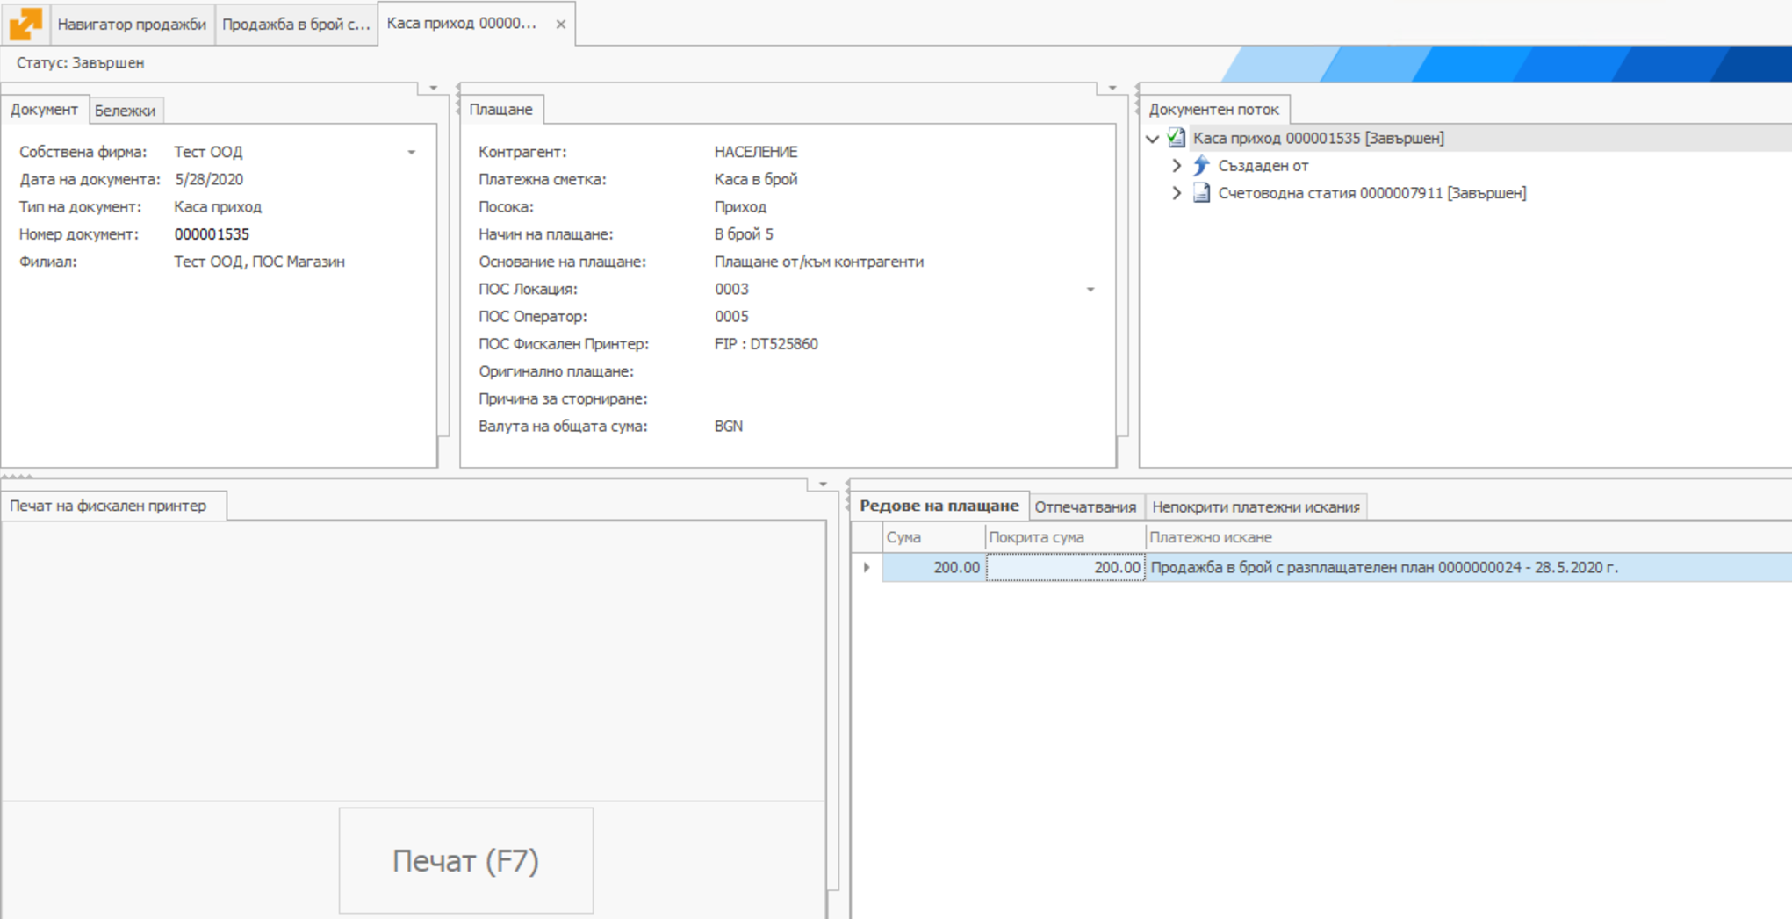Image resolution: width=1792 pixels, height=919 pixels.
Task: Open the Собствена фирма dropdown
Action: pos(411,153)
